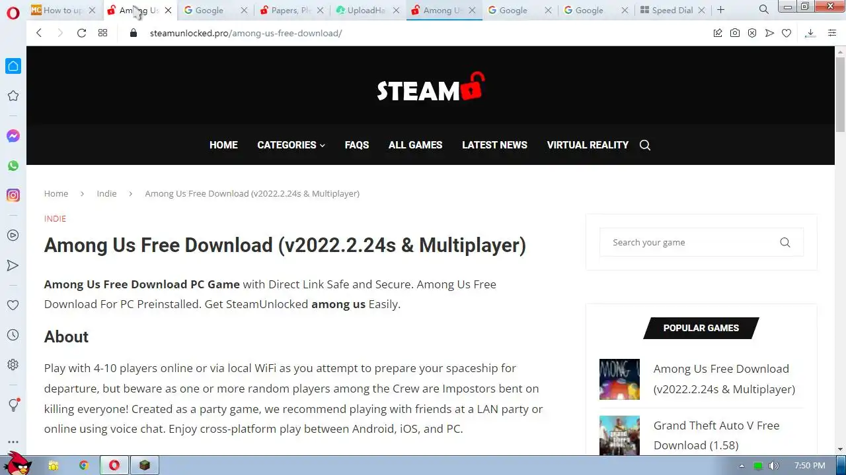Open the Player sidebar panel

point(13,236)
